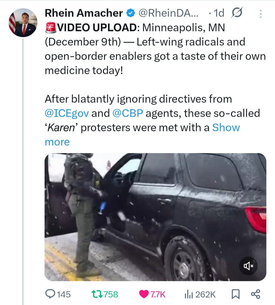Tap the blue verified checkmark badge
275x305 pixels.
pyautogui.click(x=131, y=13)
